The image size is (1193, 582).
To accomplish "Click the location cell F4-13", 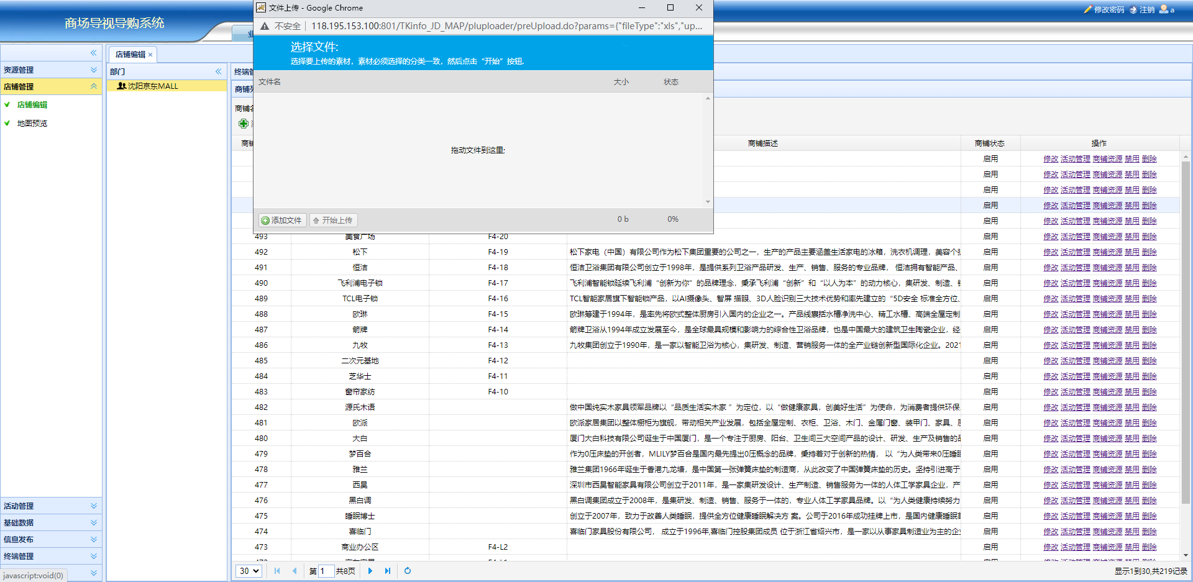I will [498, 345].
